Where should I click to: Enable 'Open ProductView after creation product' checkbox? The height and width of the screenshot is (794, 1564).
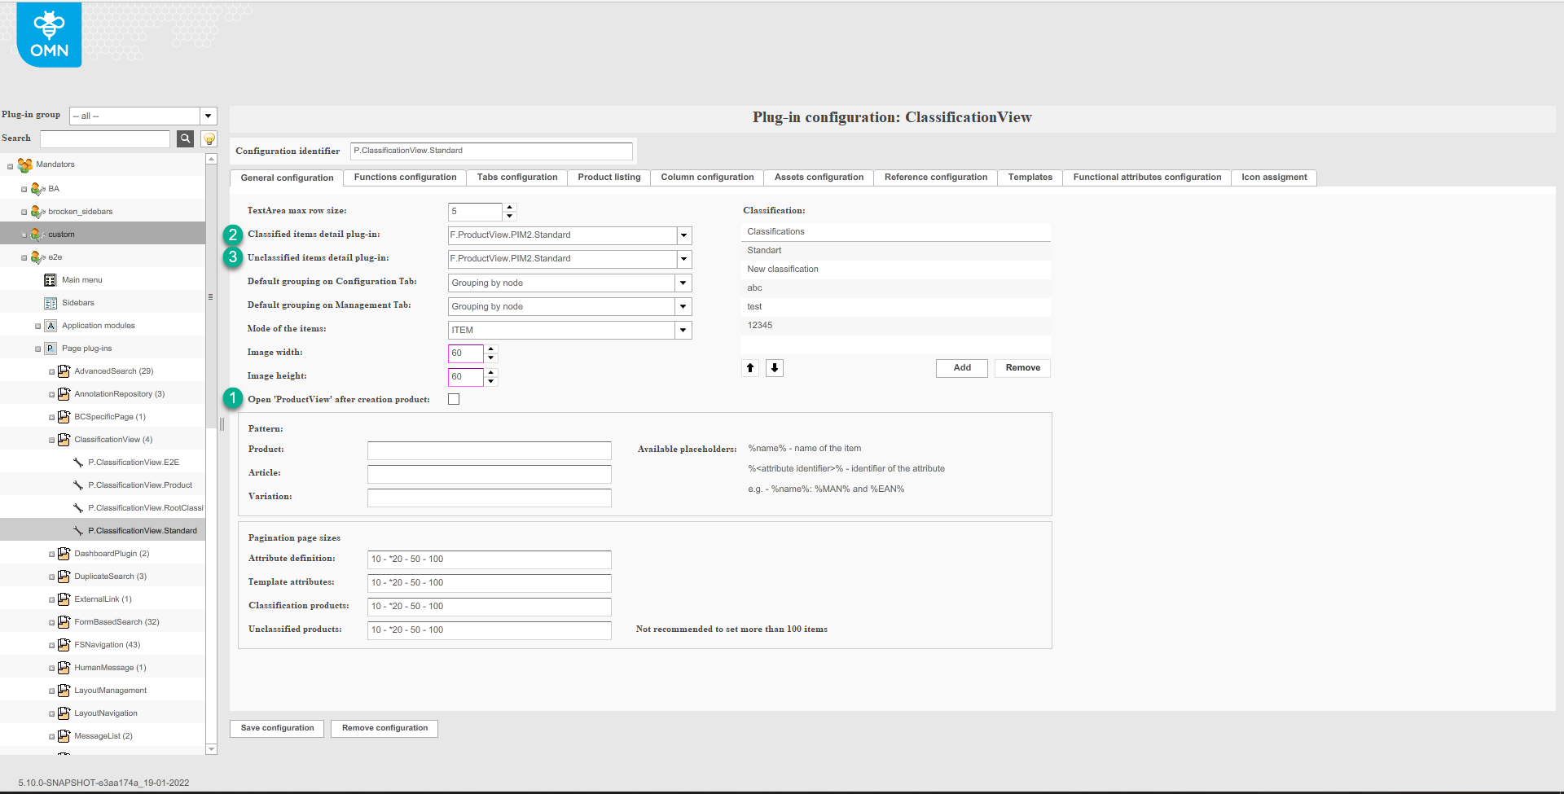click(x=454, y=398)
